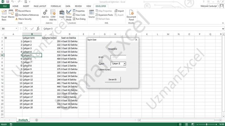Switch to the DATA tab
This screenshot has height=126, width=225.
[68, 6]
